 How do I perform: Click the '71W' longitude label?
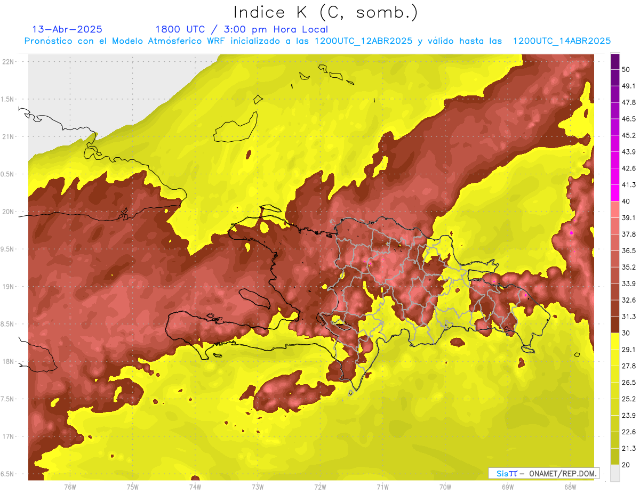(x=382, y=487)
